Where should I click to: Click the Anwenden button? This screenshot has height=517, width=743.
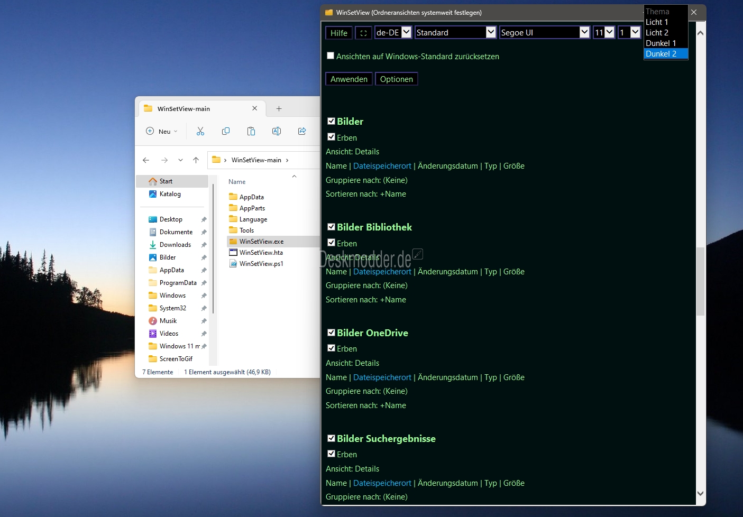(x=349, y=79)
